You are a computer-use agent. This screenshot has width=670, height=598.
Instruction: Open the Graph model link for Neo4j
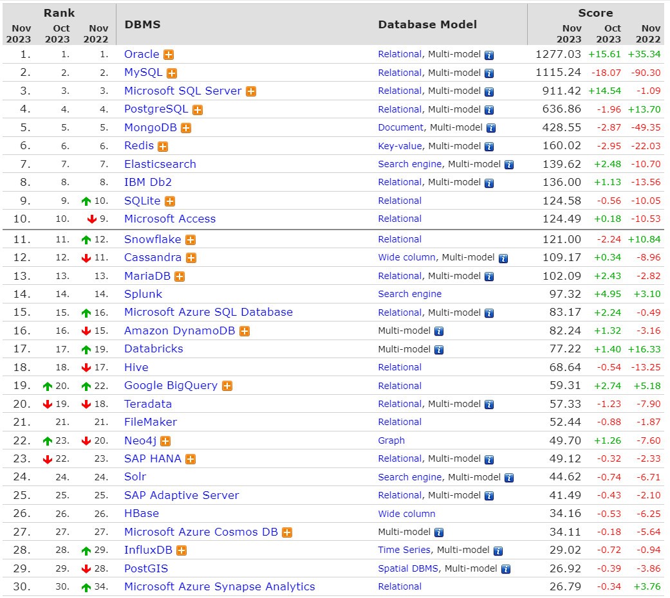coord(391,440)
